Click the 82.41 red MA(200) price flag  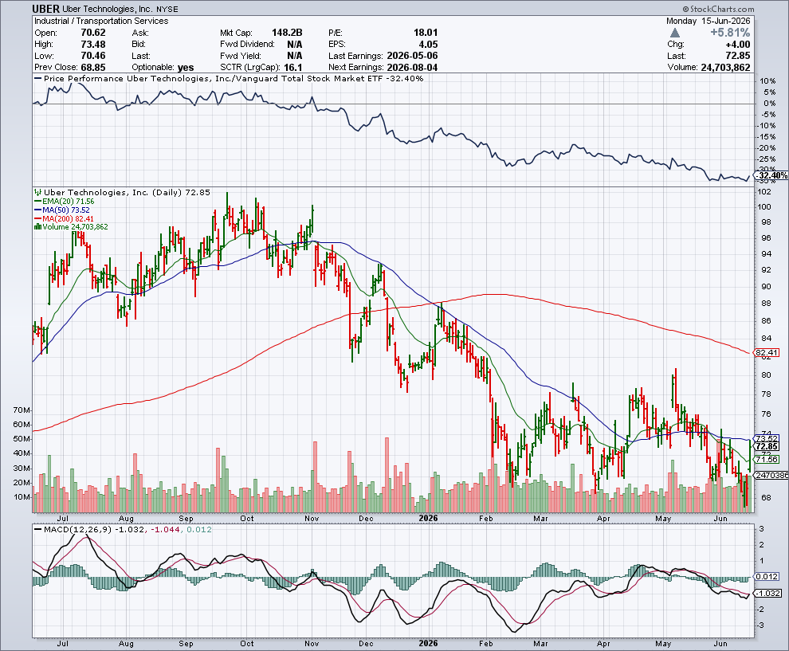click(x=767, y=353)
